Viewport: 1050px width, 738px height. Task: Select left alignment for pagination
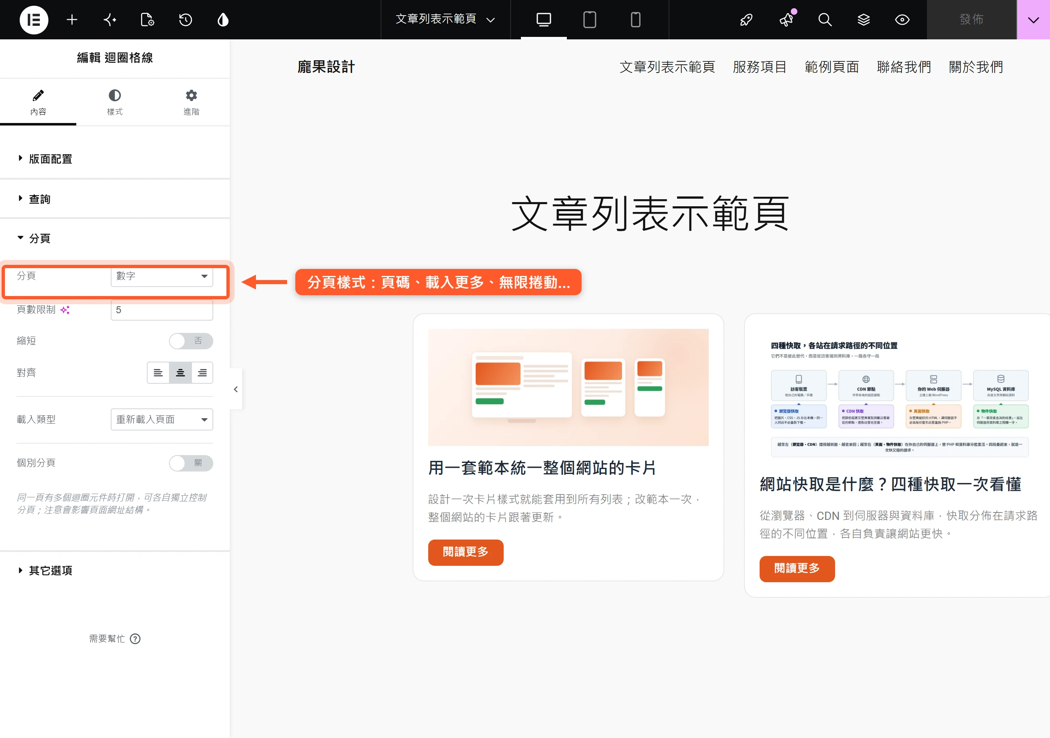[x=158, y=373]
